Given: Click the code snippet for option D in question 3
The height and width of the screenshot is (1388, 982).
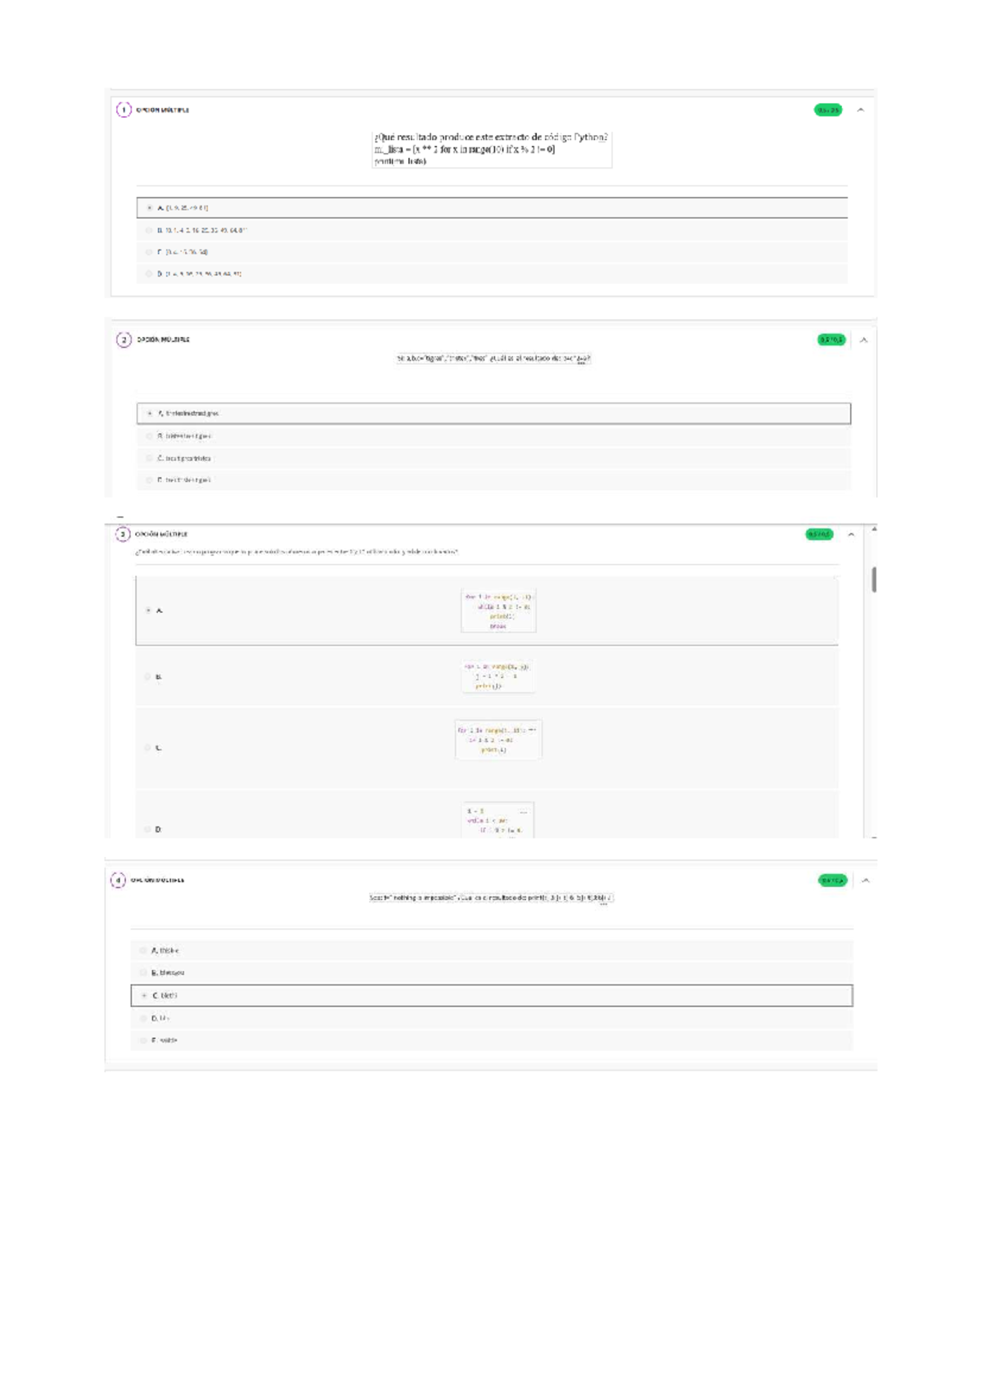Looking at the screenshot, I should pyautogui.click(x=498, y=820).
